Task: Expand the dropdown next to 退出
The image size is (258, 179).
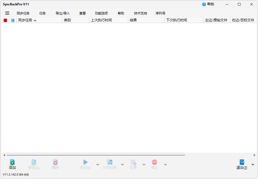Action: point(252,165)
